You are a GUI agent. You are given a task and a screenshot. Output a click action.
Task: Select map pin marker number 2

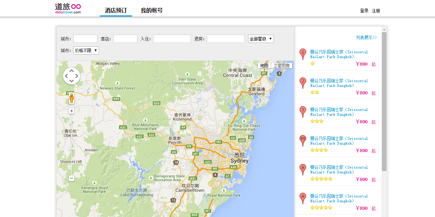coord(303,83)
